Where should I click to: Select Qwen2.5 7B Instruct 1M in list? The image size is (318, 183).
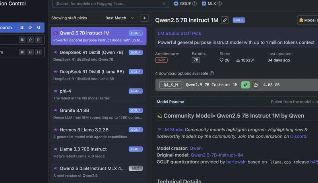[99, 36]
